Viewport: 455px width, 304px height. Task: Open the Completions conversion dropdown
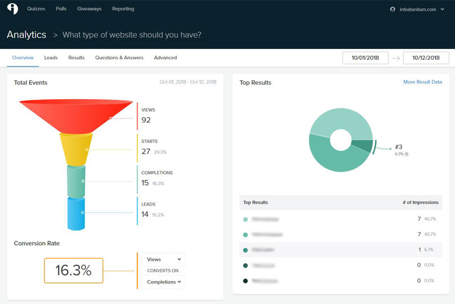tap(163, 282)
